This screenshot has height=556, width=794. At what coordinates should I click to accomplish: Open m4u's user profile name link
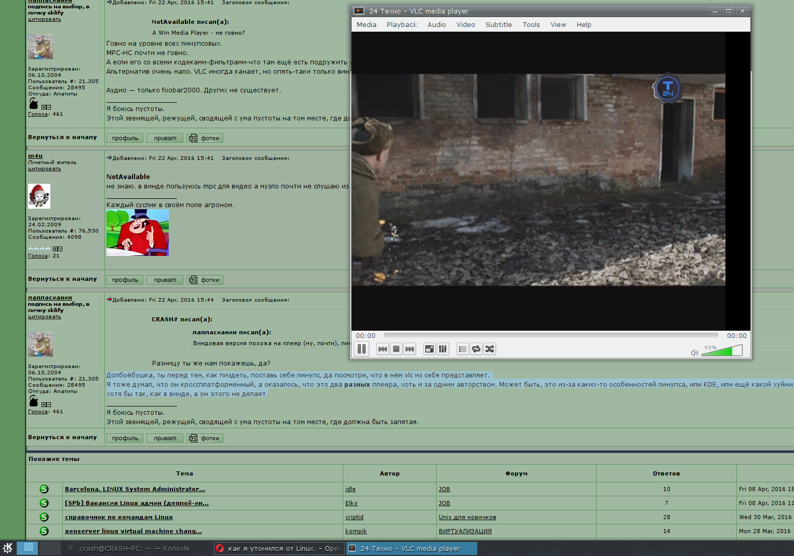(x=35, y=156)
